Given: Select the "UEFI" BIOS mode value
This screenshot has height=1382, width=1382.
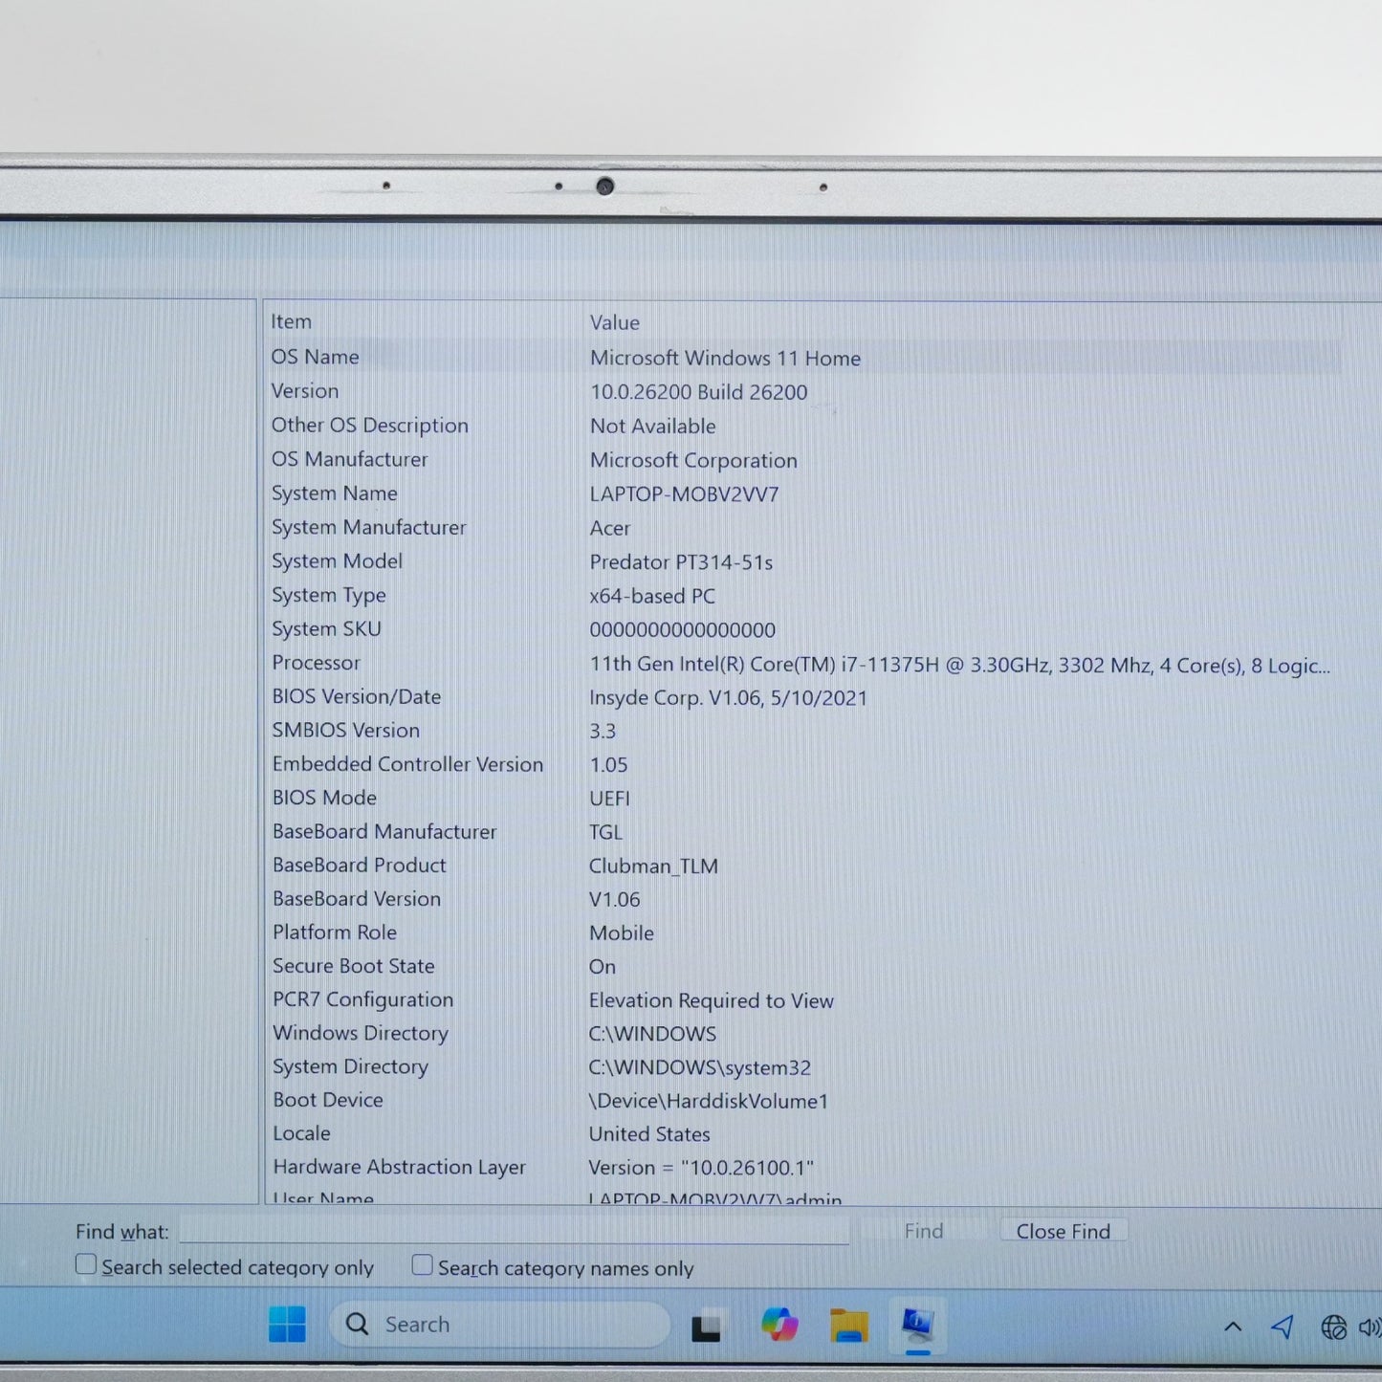Looking at the screenshot, I should [x=609, y=799].
